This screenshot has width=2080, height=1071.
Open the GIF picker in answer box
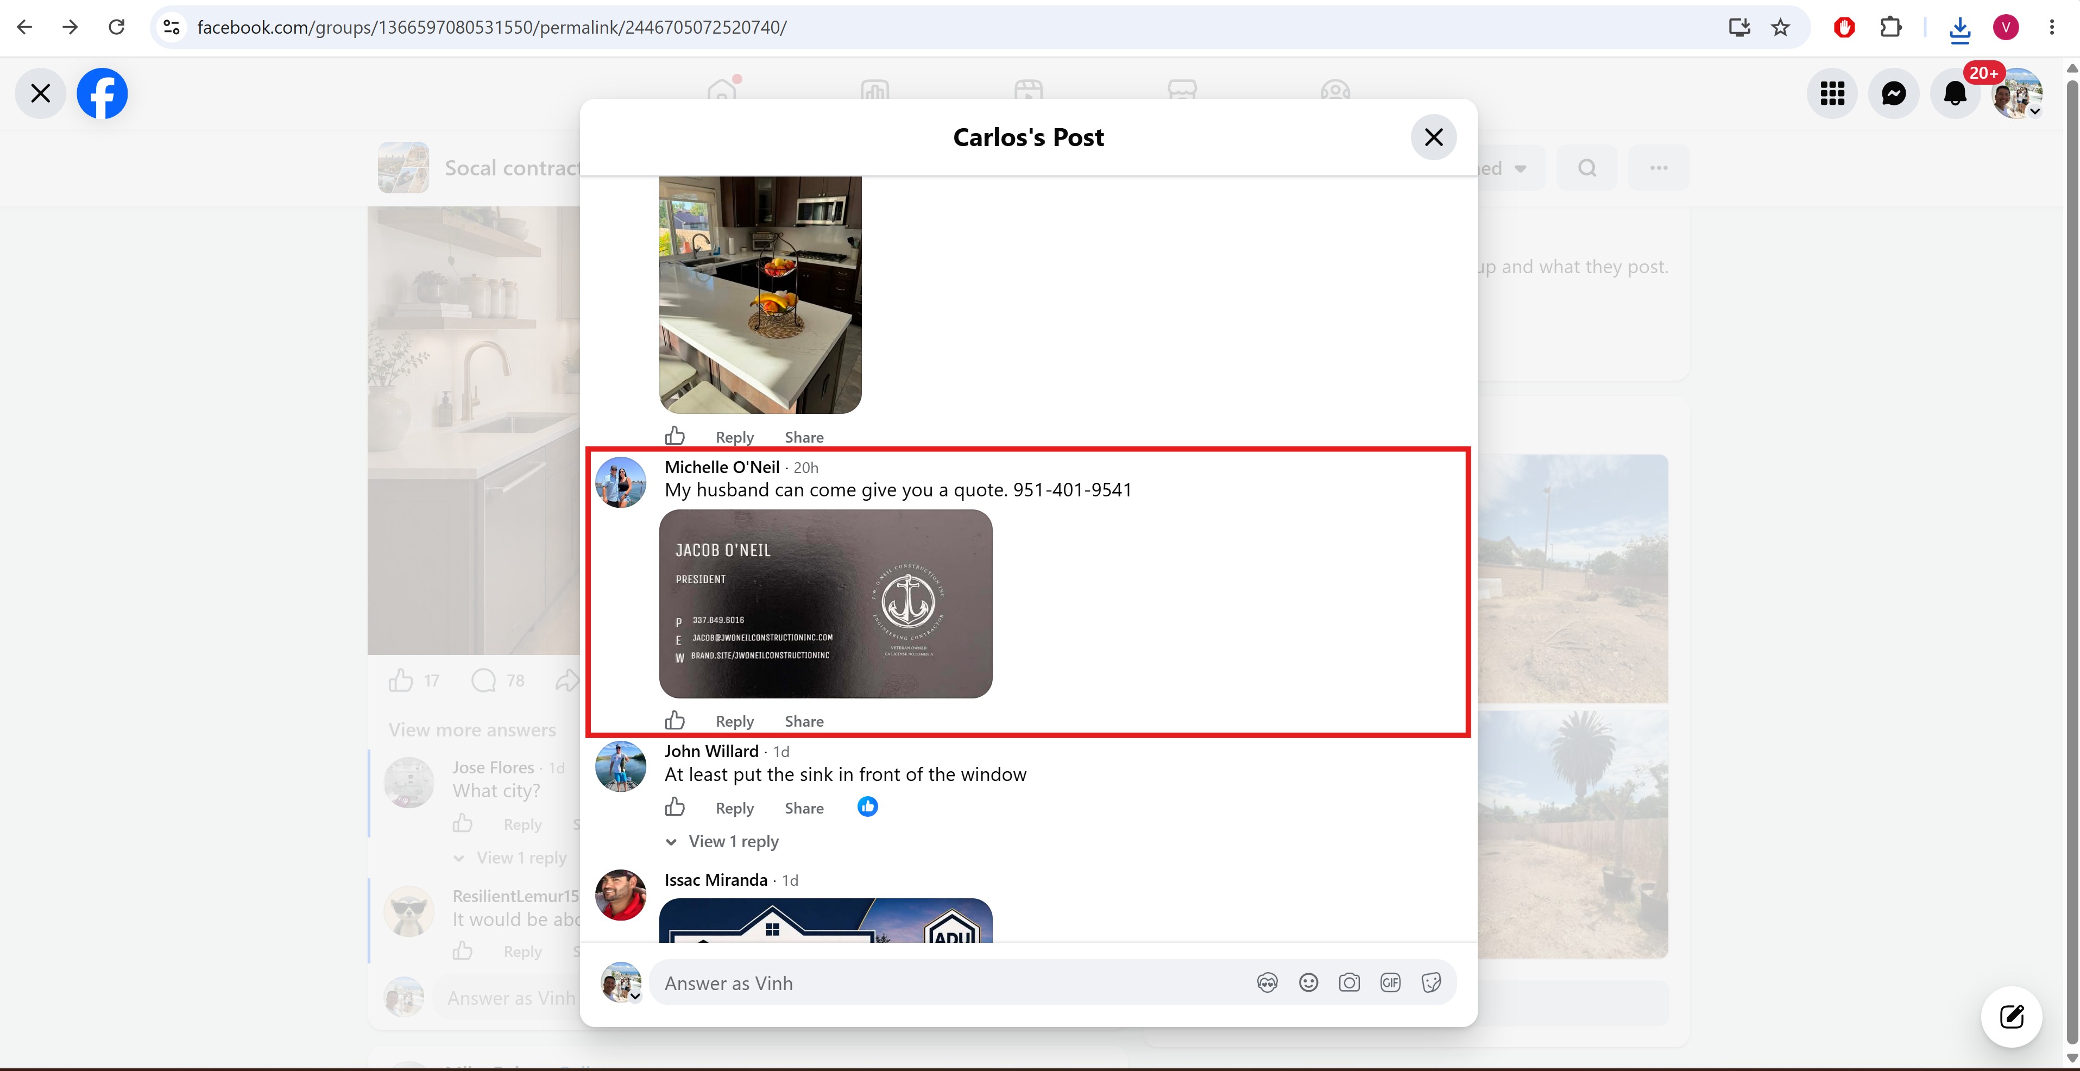[x=1390, y=983]
